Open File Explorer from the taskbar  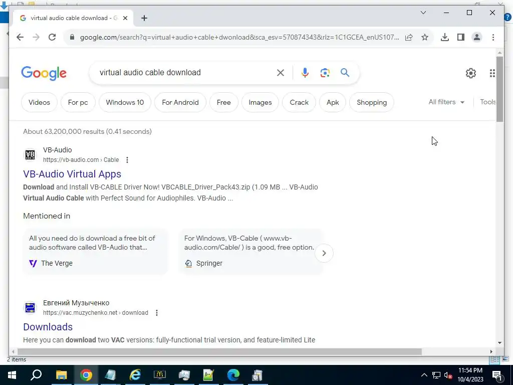[x=61, y=375]
